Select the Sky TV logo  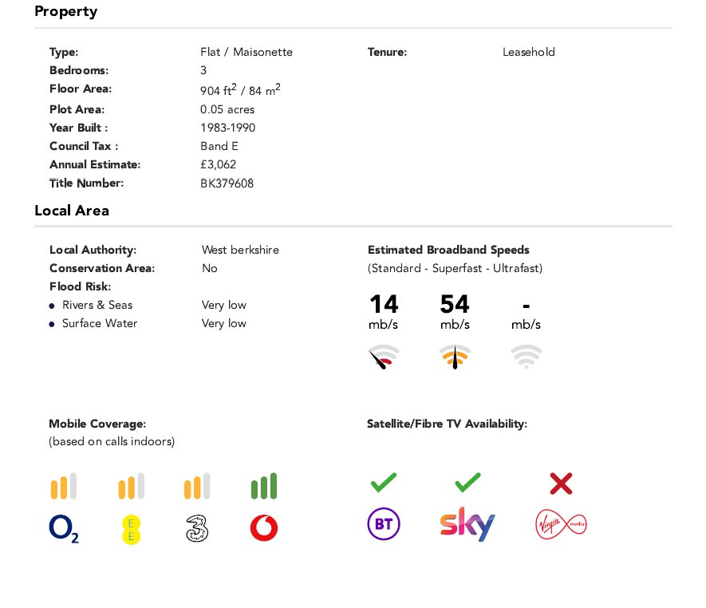tap(467, 523)
